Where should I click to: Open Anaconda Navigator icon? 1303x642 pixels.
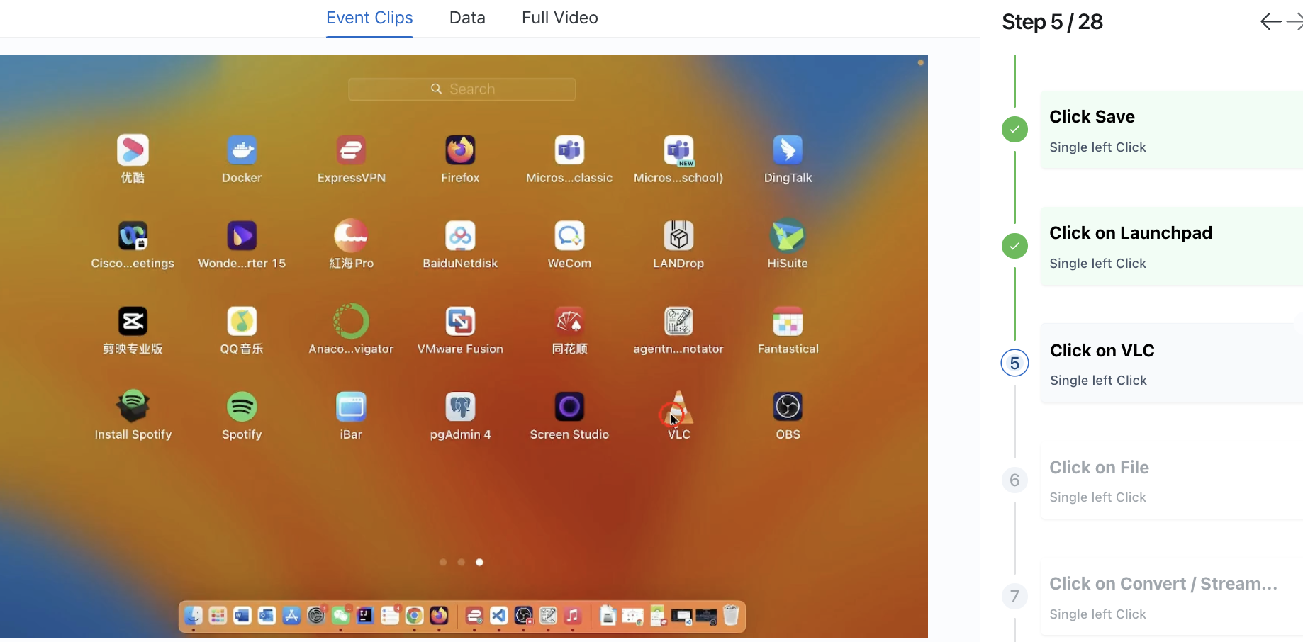(x=351, y=321)
